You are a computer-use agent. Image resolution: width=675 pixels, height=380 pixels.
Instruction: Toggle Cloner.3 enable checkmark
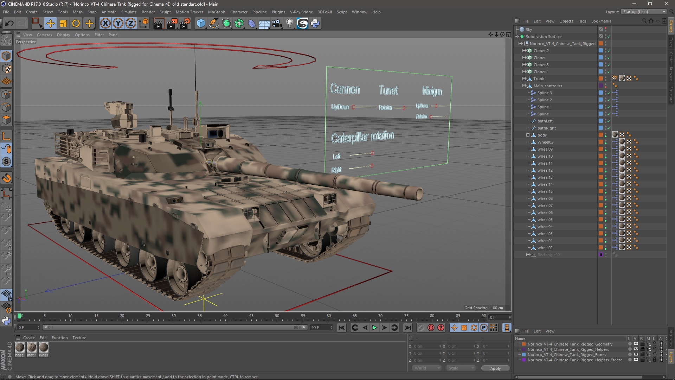pyautogui.click(x=609, y=65)
